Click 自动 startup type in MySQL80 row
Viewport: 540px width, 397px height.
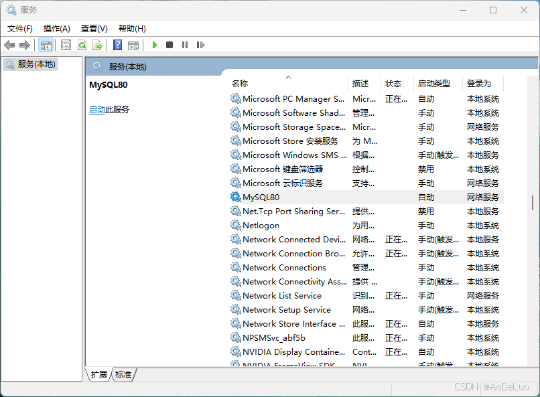click(426, 197)
